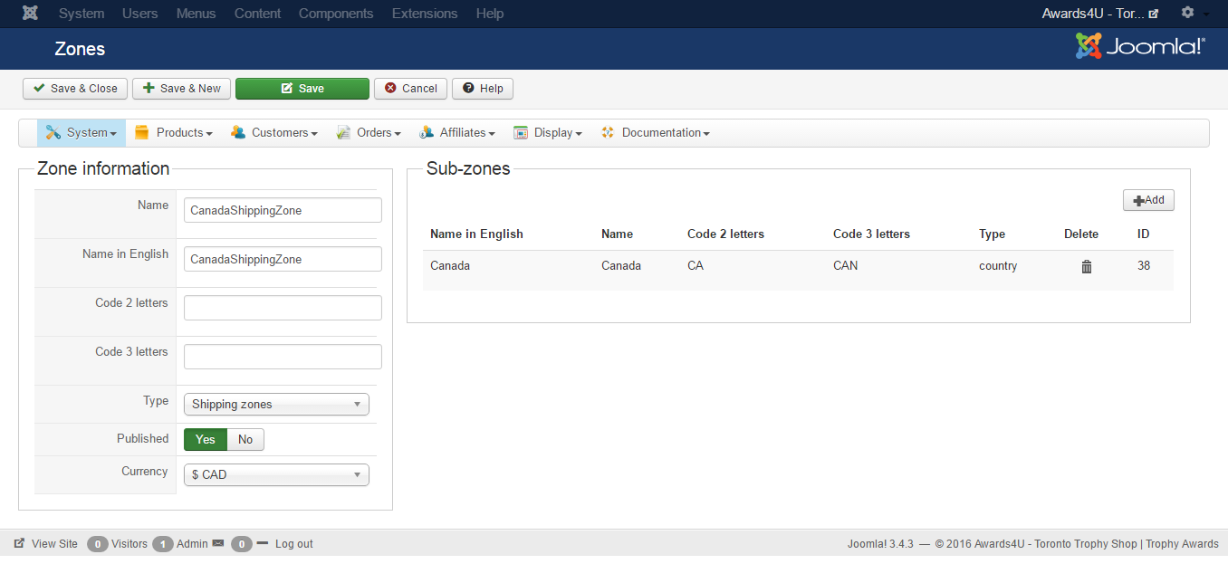Click in the Code 3 letters field
The width and height of the screenshot is (1228, 583).
[x=283, y=357]
